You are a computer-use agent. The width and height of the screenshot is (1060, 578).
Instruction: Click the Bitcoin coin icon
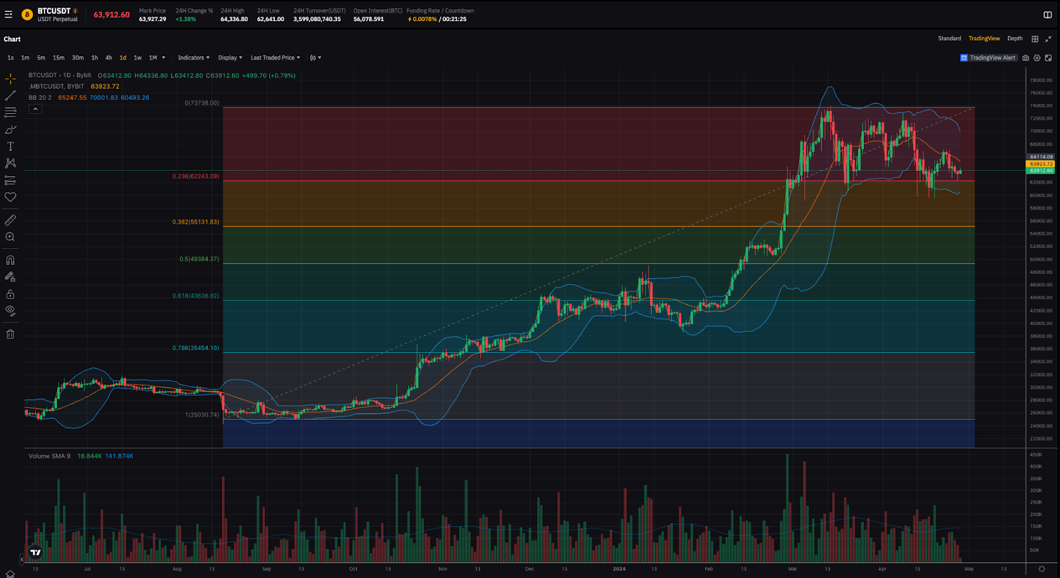(27, 15)
